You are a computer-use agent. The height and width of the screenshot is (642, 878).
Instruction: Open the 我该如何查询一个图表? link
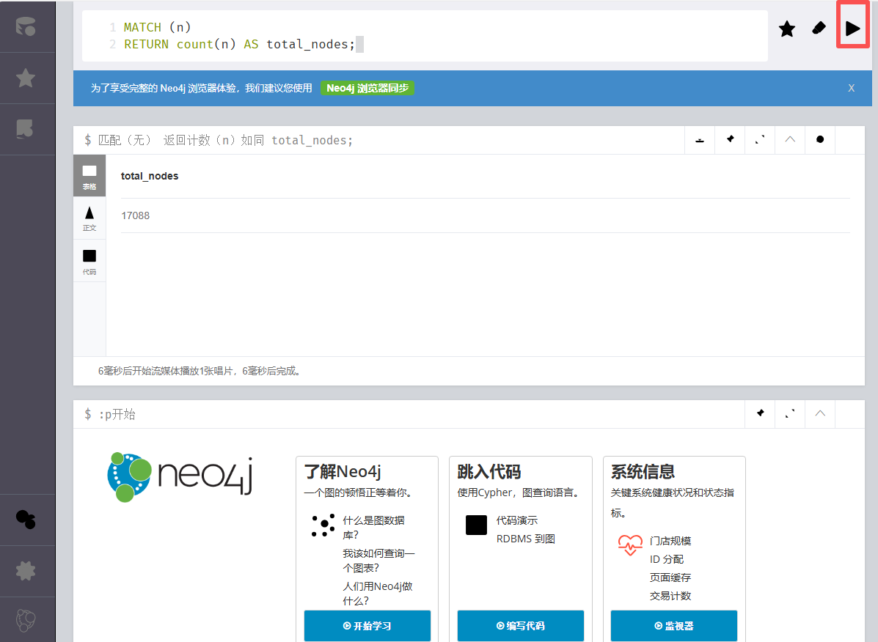pos(378,561)
